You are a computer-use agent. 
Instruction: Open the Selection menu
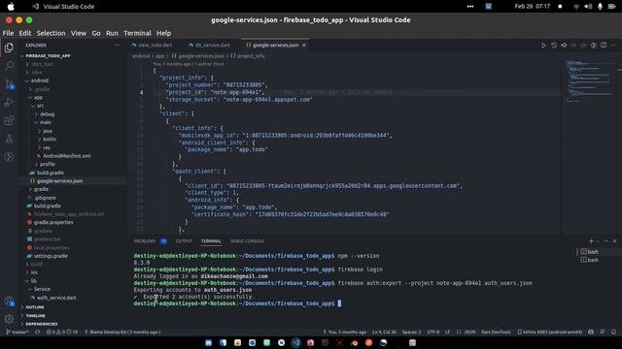(51, 33)
